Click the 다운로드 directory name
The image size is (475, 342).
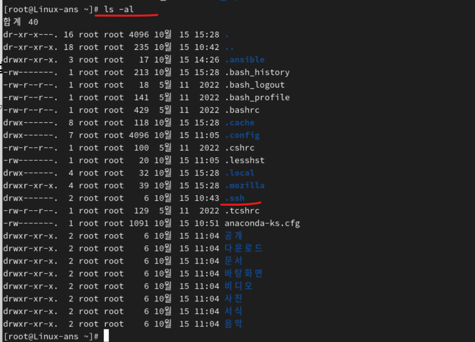244,248
